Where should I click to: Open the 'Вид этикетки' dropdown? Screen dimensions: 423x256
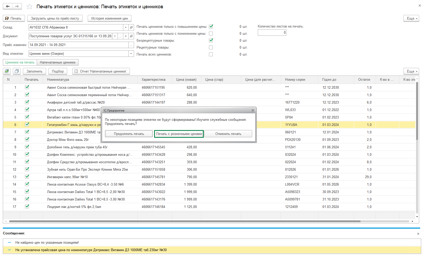131,54
